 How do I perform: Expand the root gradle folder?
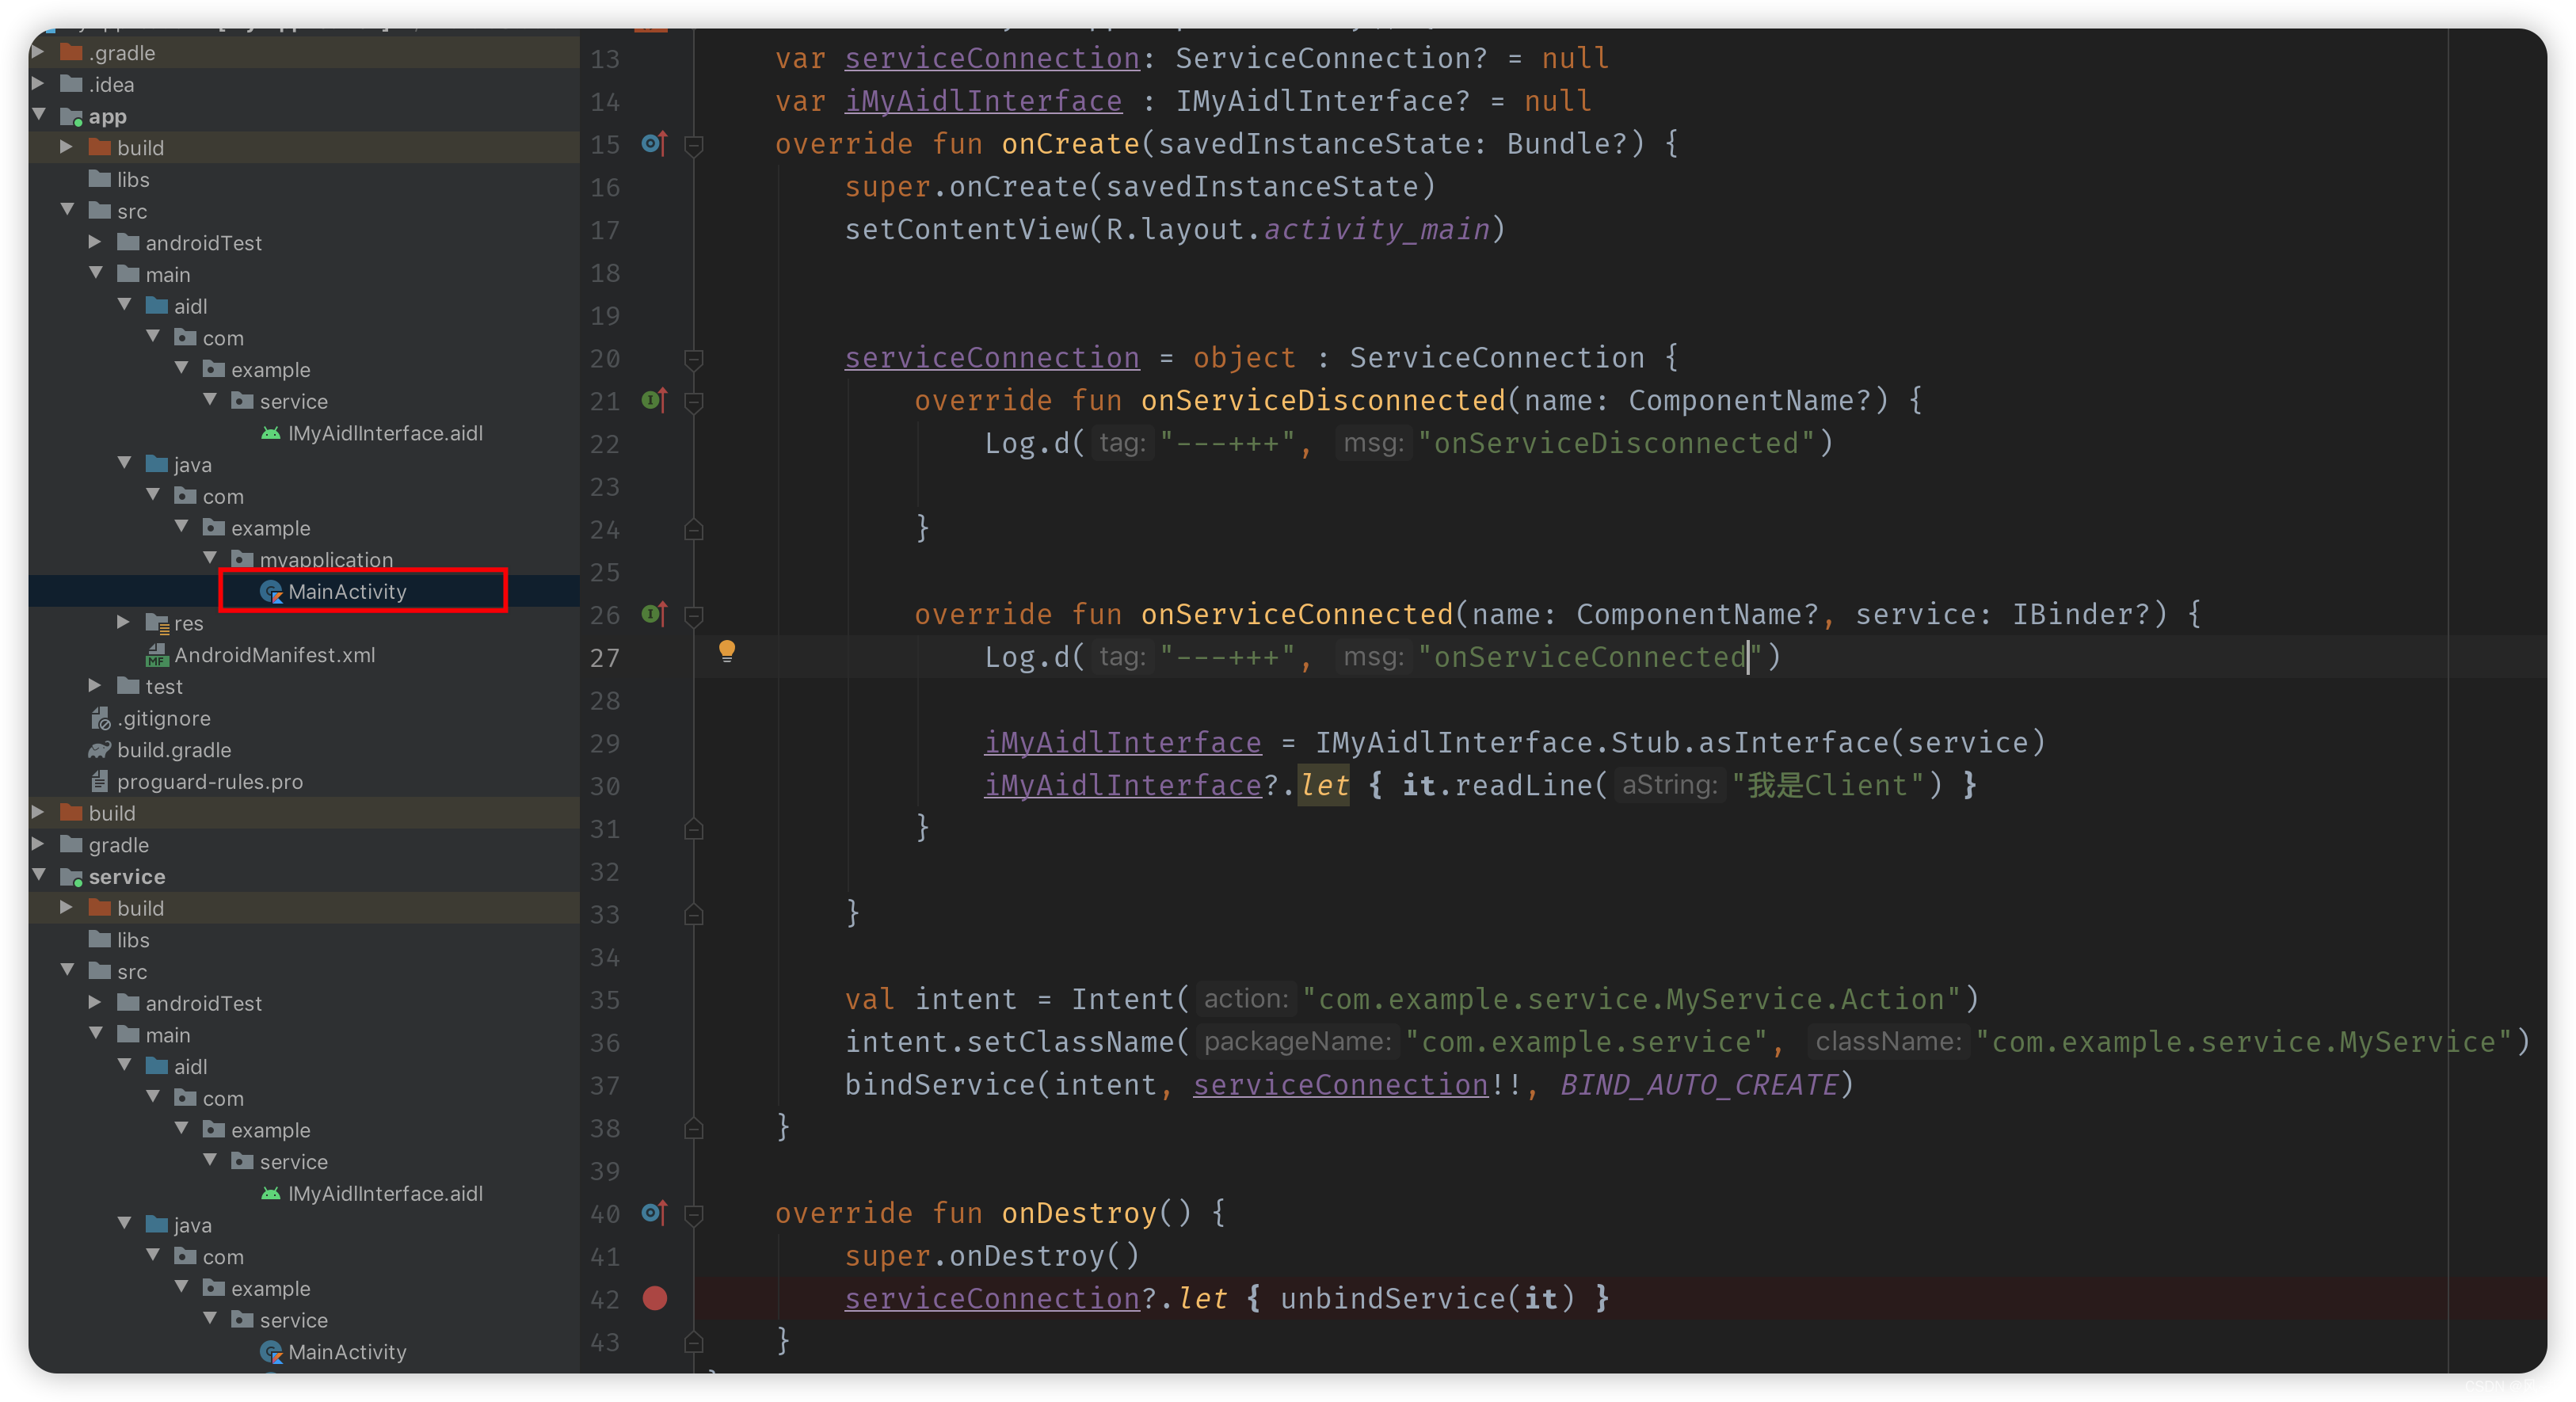point(39,844)
